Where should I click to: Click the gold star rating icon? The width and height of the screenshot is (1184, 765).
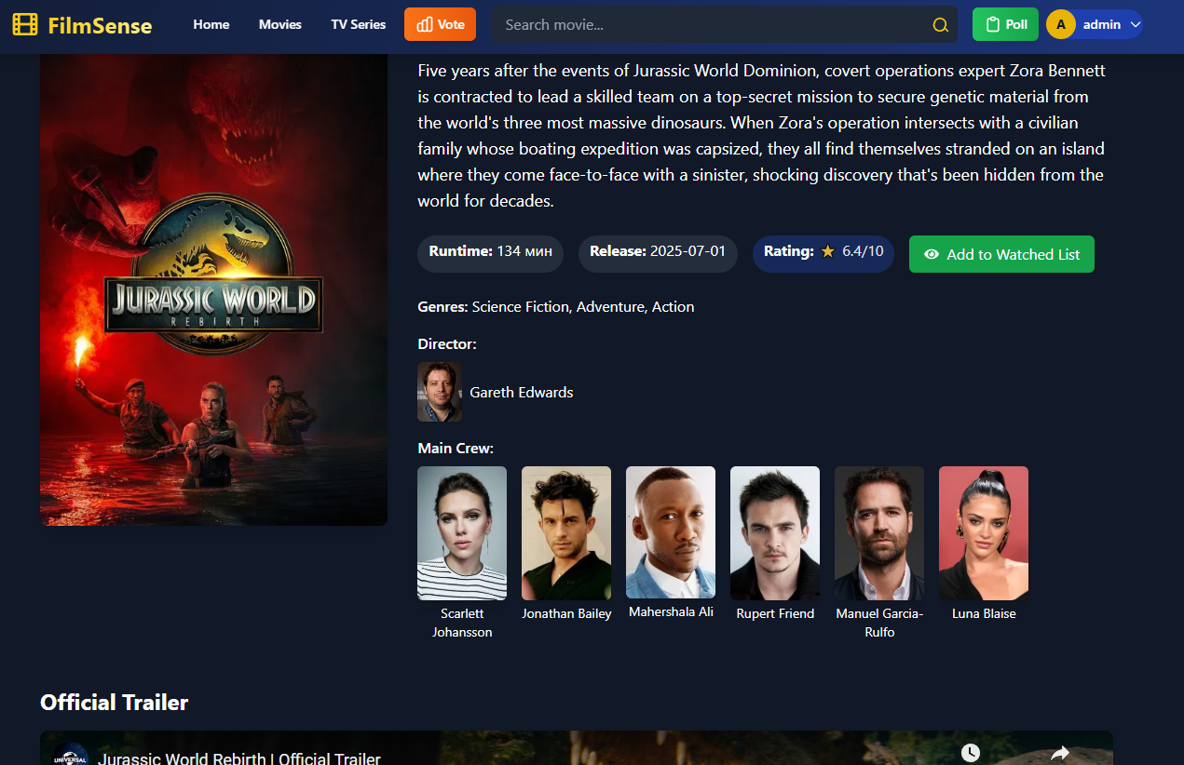pos(827,251)
